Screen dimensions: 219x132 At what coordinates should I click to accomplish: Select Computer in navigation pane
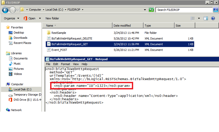pos(17,84)
